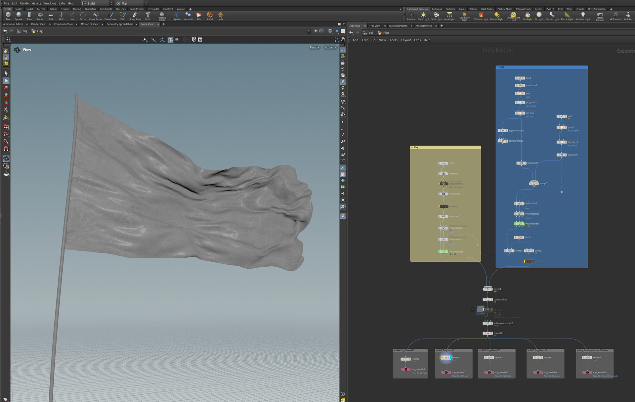Open the Persp viewport dropdown
This screenshot has width=635, height=402.
pos(314,48)
